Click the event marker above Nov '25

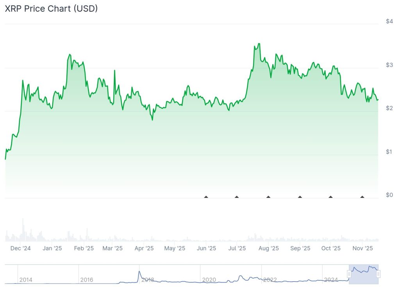click(362, 197)
